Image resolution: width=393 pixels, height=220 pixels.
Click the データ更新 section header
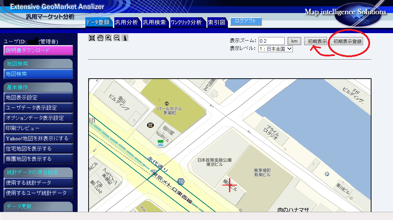tap(38, 207)
